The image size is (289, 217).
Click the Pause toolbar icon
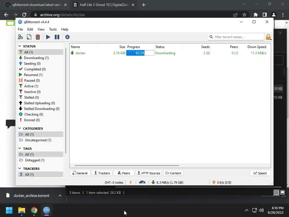57,37
